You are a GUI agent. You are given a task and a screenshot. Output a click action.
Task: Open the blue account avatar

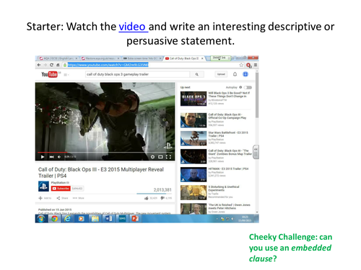(245, 74)
